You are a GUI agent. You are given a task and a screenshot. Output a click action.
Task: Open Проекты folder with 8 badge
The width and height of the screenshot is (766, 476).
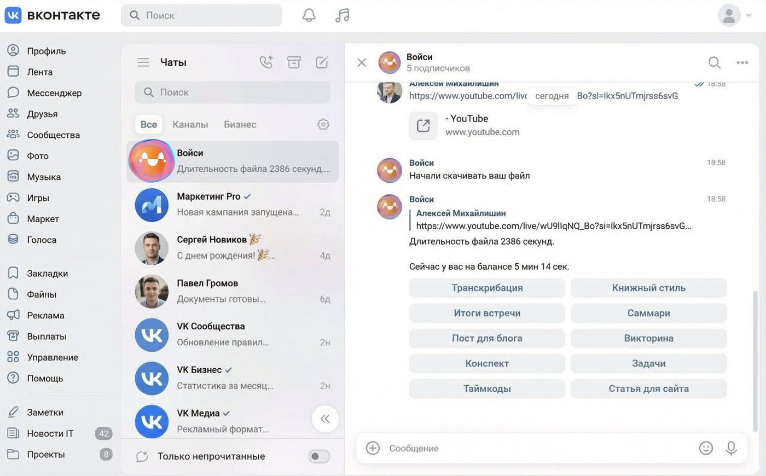click(59, 454)
